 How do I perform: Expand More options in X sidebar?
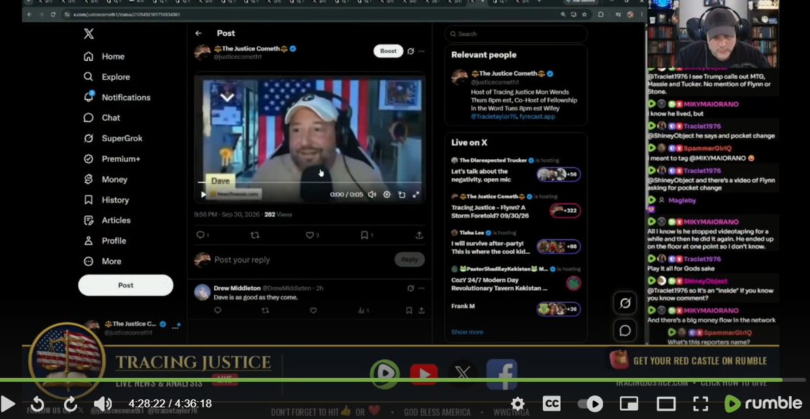tap(102, 261)
